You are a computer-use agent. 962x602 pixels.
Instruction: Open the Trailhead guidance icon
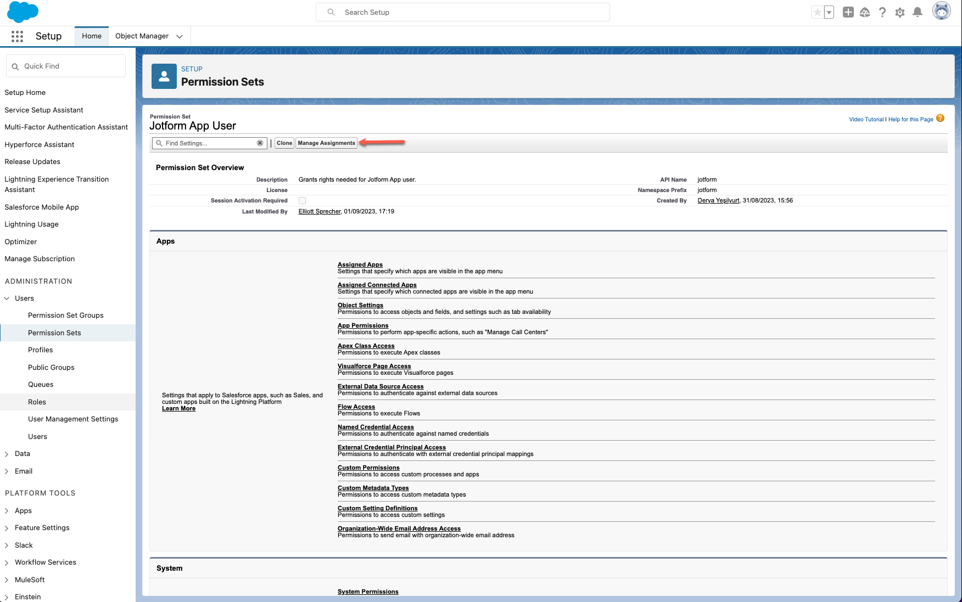865,12
